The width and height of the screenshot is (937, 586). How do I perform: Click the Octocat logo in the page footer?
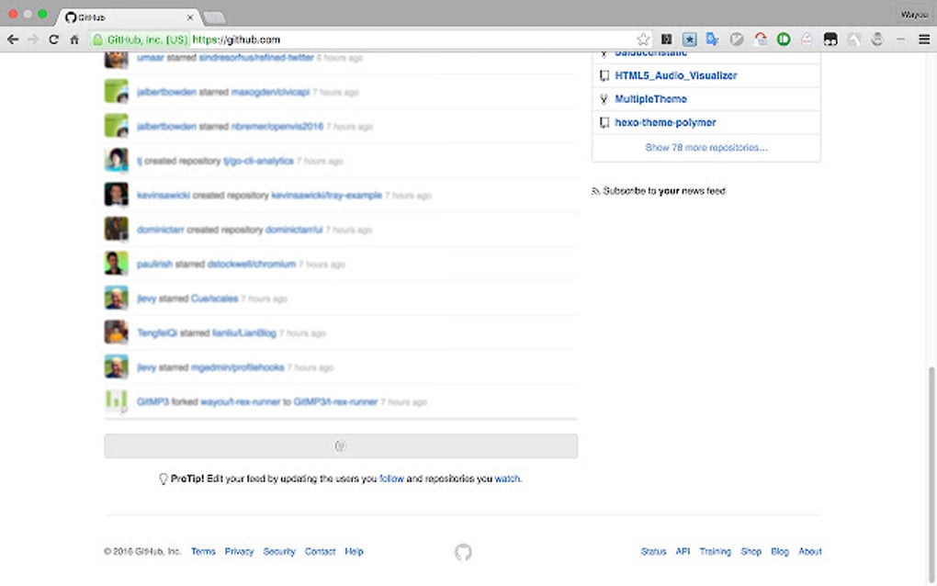point(463,551)
